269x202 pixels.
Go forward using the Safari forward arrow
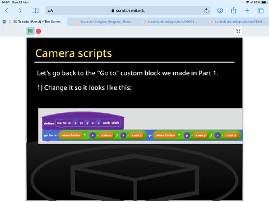pyautogui.click(x=20, y=11)
